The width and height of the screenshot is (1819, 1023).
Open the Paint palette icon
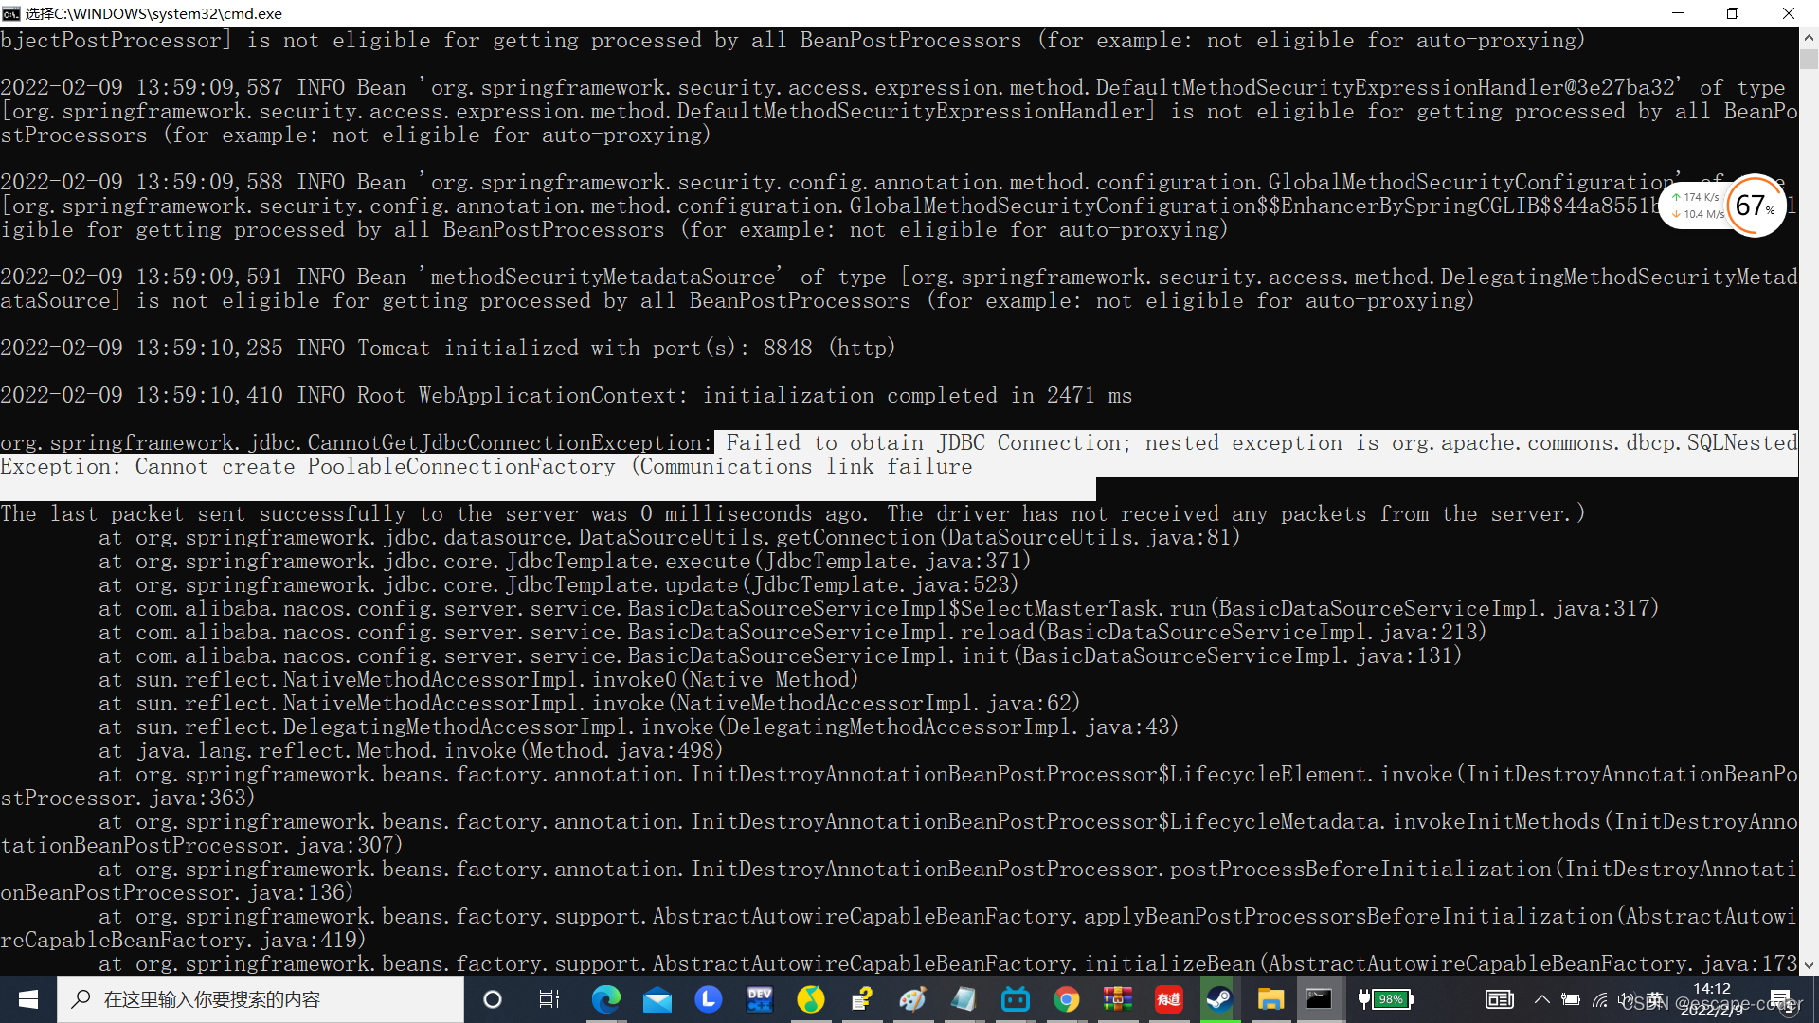[912, 999]
